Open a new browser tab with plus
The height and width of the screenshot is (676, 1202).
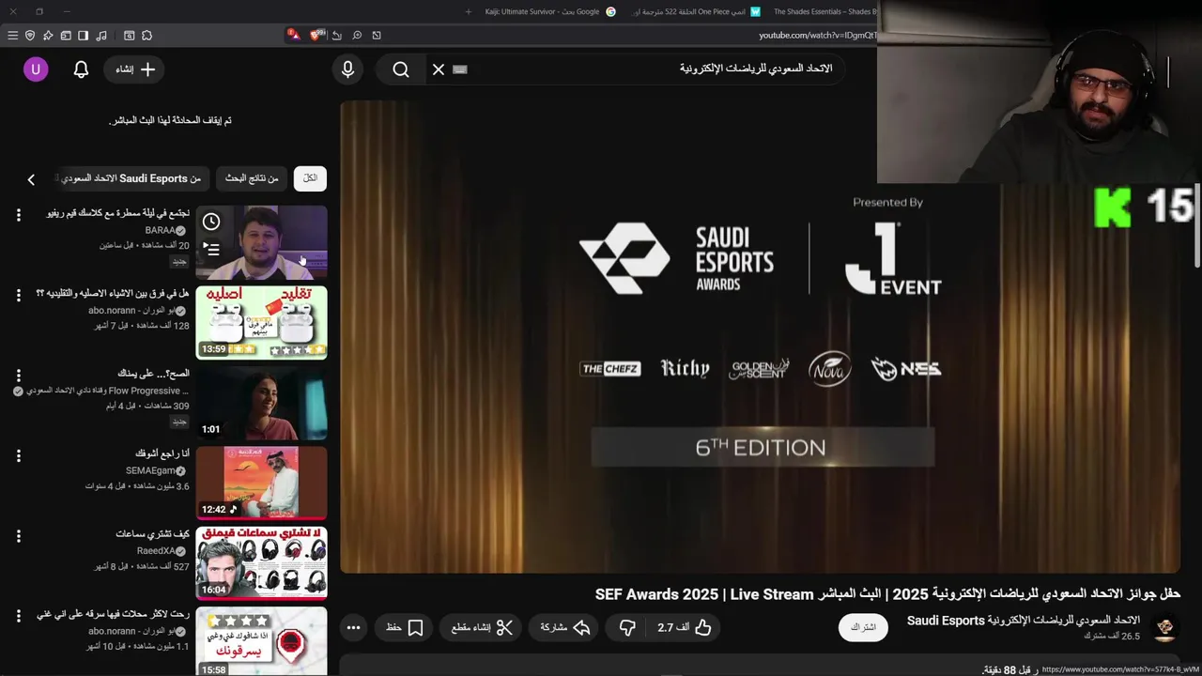(x=469, y=11)
